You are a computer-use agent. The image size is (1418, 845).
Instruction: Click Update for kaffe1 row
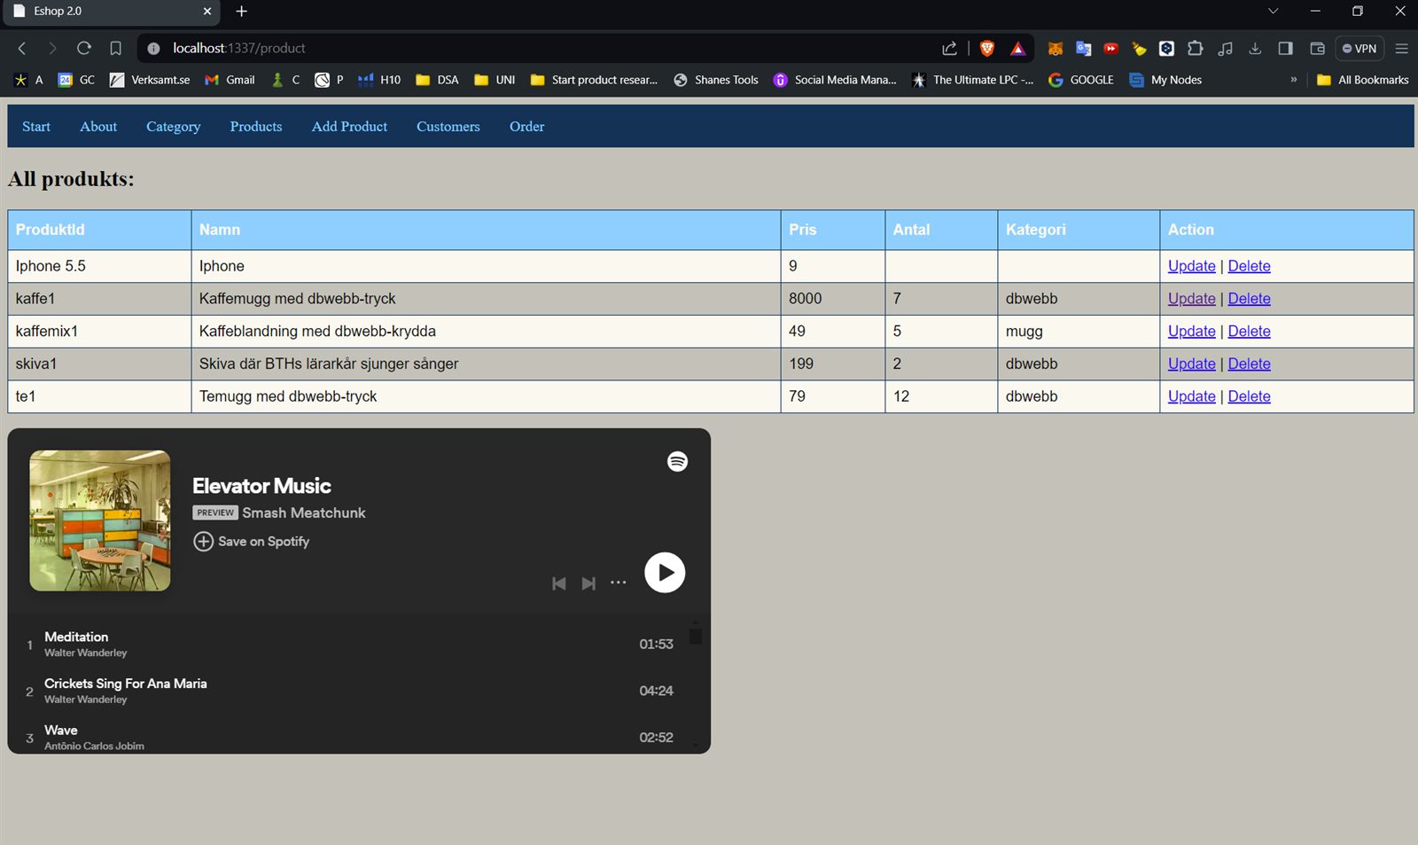tap(1191, 299)
